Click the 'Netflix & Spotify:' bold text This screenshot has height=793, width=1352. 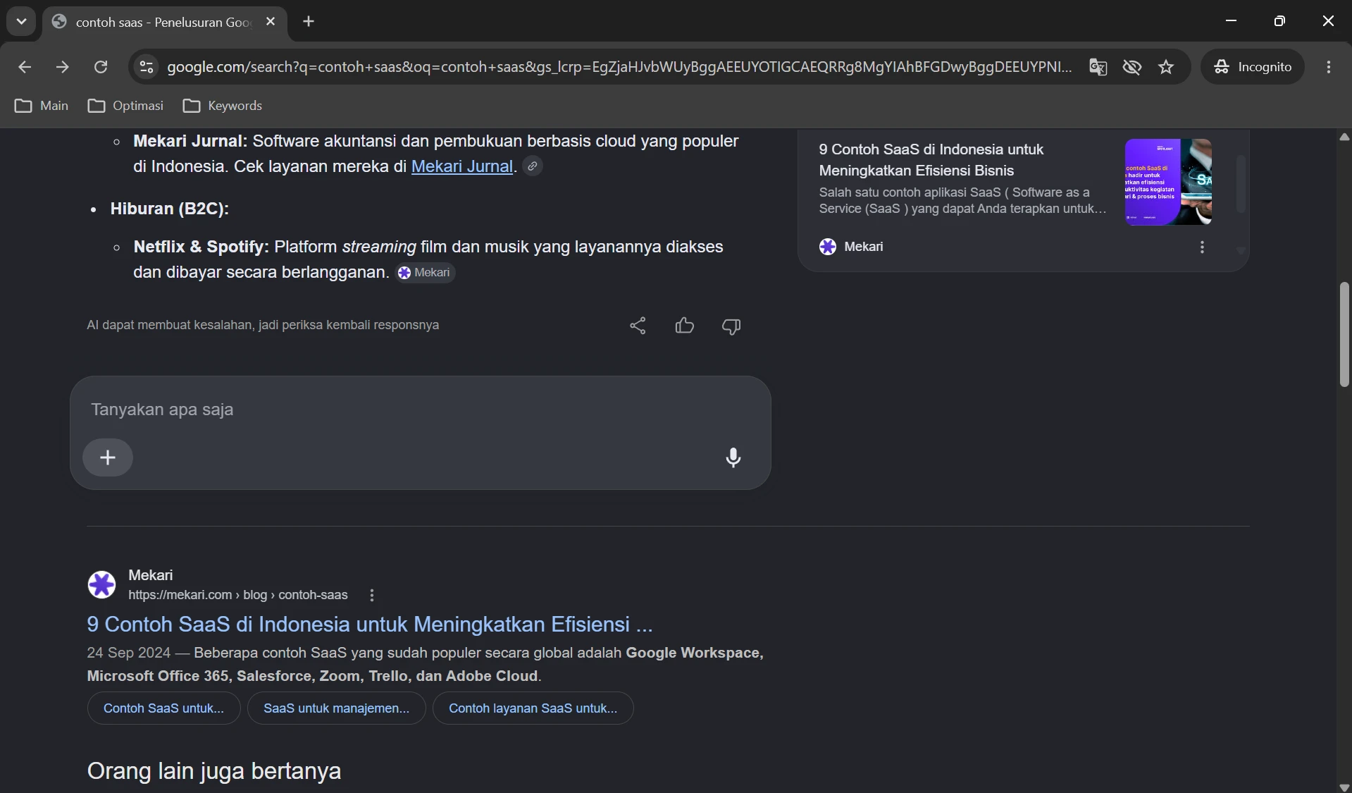point(201,247)
